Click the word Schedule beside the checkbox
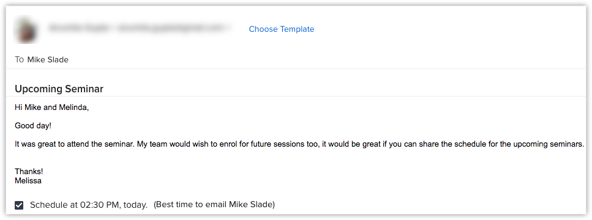Viewport: 592px width, 220px height. pyautogui.click(x=45, y=205)
